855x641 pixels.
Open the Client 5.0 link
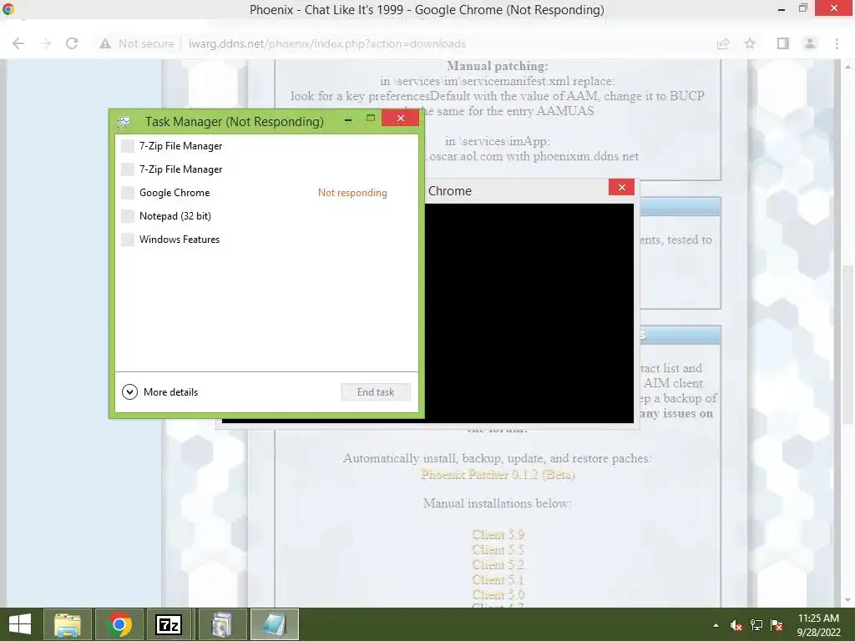[x=498, y=594]
